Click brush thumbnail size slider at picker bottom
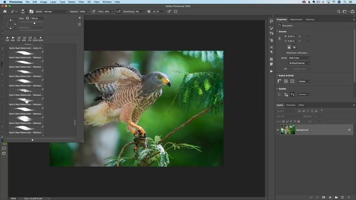This screenshot has height=200, width=356. pyautogui.click(x=32, y=140)
